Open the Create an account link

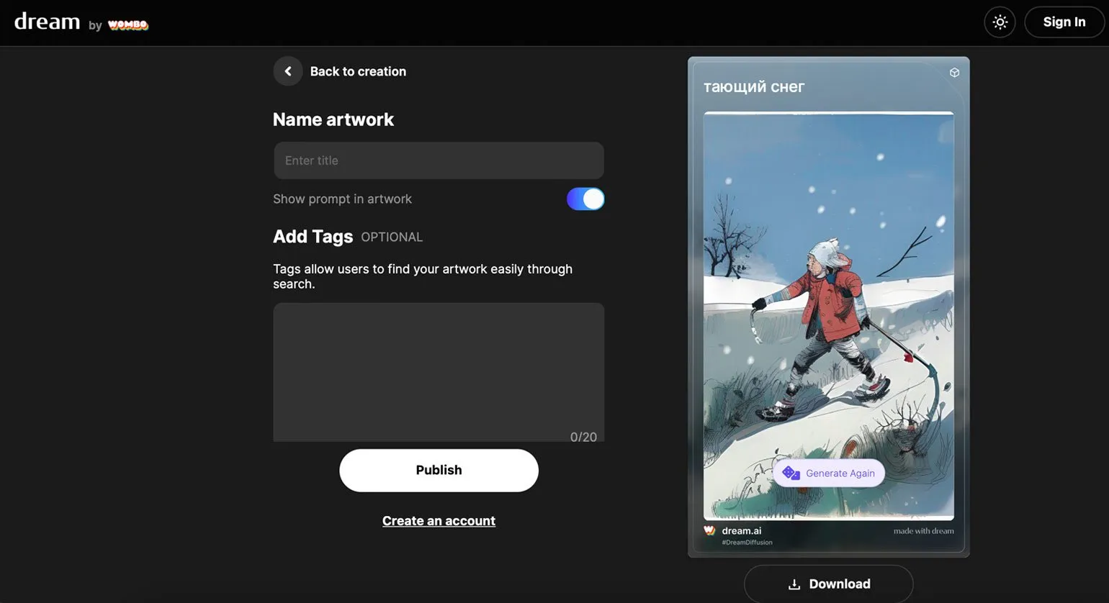(439, 521)
